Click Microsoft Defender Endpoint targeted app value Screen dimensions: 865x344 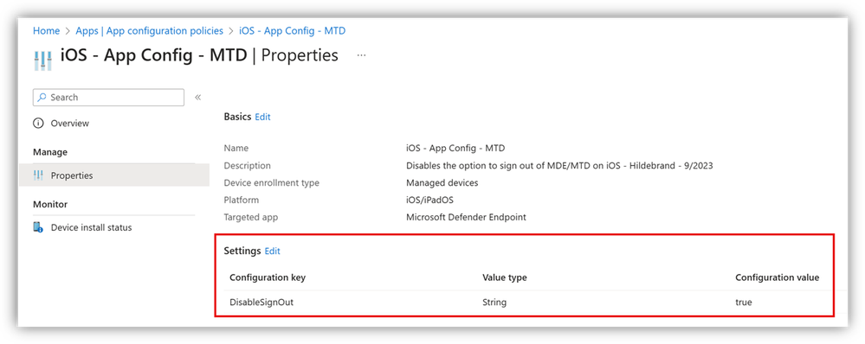(466, 218)
